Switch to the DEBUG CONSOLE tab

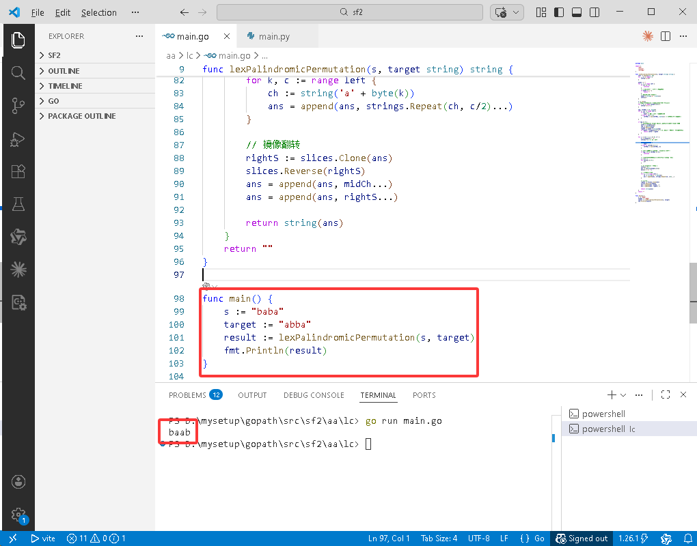tap(314, 395)
